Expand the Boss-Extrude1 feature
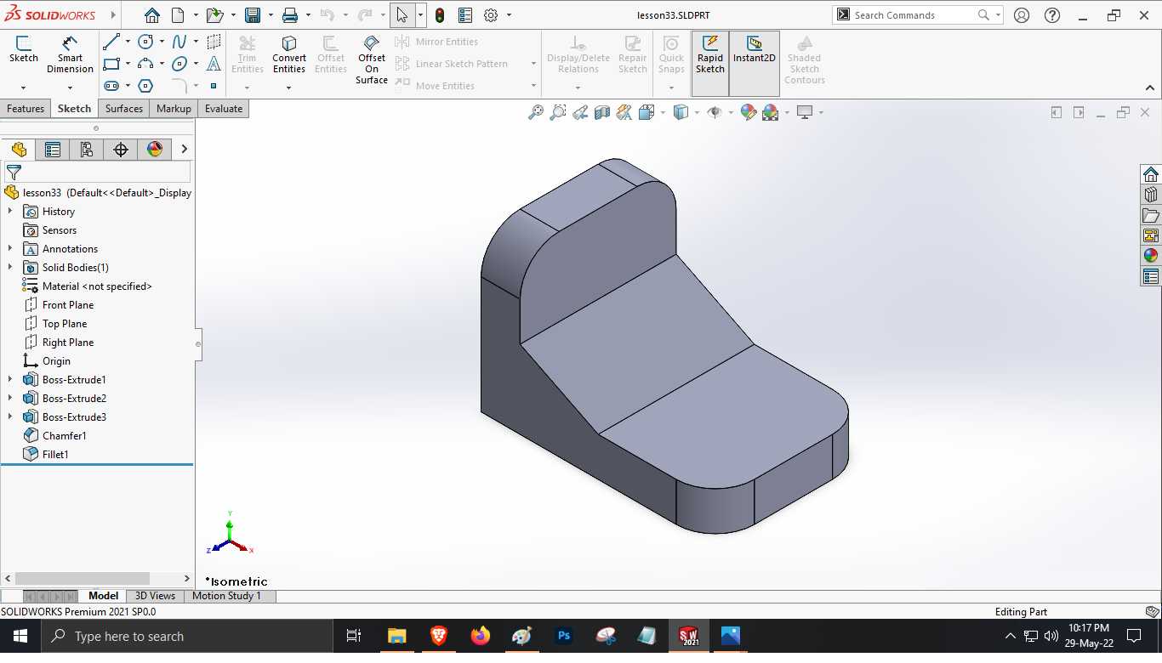This screenshot has height=663, width=1162. 10,380
